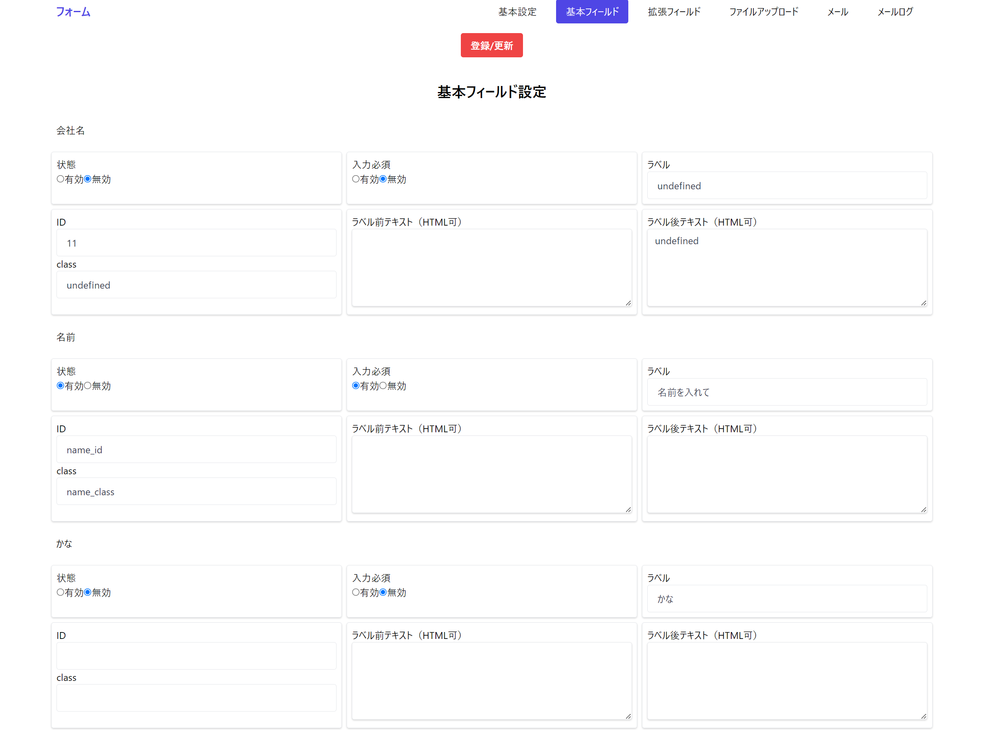The height and width of the screenshot is (737, 981).
Task: Switch to the 基本設定 tab
Action: [x=517, y=12]
